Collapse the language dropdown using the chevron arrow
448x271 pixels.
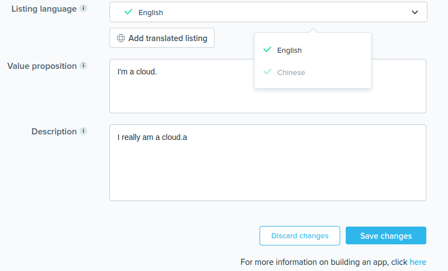coord(415,12)
